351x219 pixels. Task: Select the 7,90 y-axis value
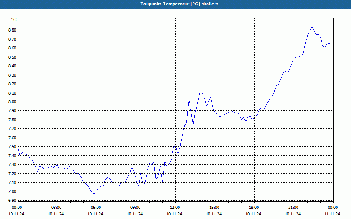12,111
